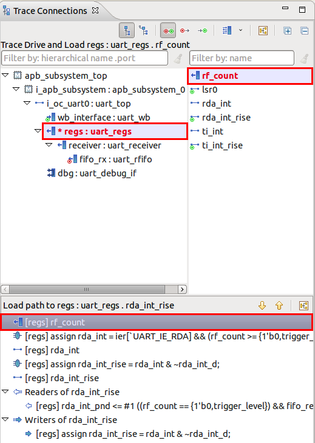Click the tree's horizontal scrollbar thumb
This screenshot has height=443, width=315.
pos(87,289)
